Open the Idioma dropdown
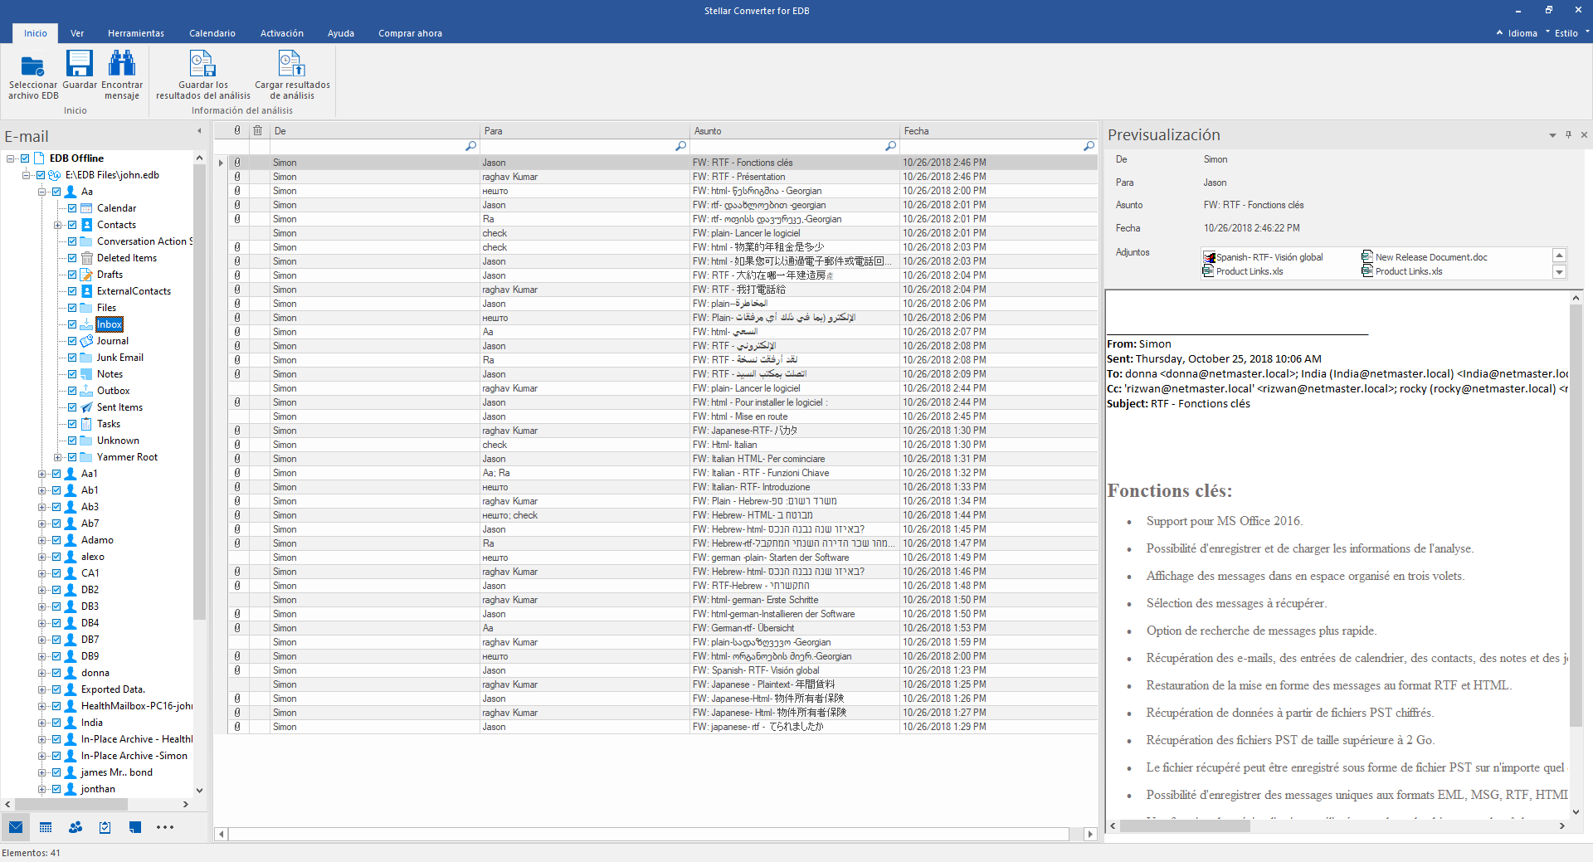1593x862 pixels. 1522,33
